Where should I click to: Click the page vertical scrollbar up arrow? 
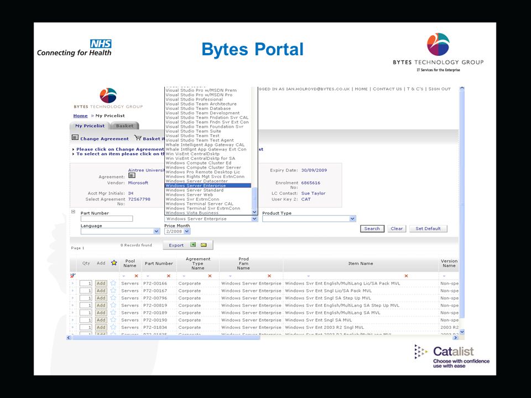[462, 88]
